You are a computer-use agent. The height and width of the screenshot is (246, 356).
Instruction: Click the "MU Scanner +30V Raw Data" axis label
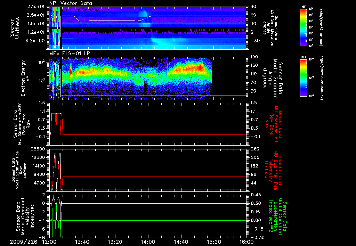pyautogui.click(x=22, y=124)
